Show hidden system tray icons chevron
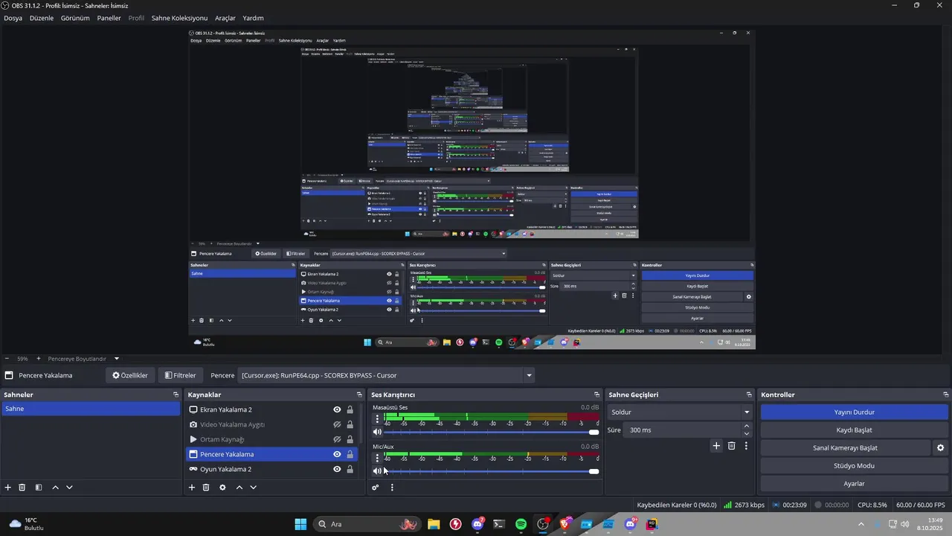Viewport: 952px width, 536px height. 861,524
